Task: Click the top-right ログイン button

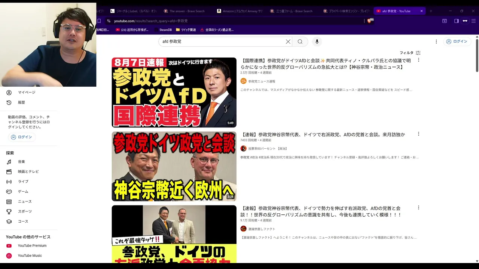Action: (457, 41)
